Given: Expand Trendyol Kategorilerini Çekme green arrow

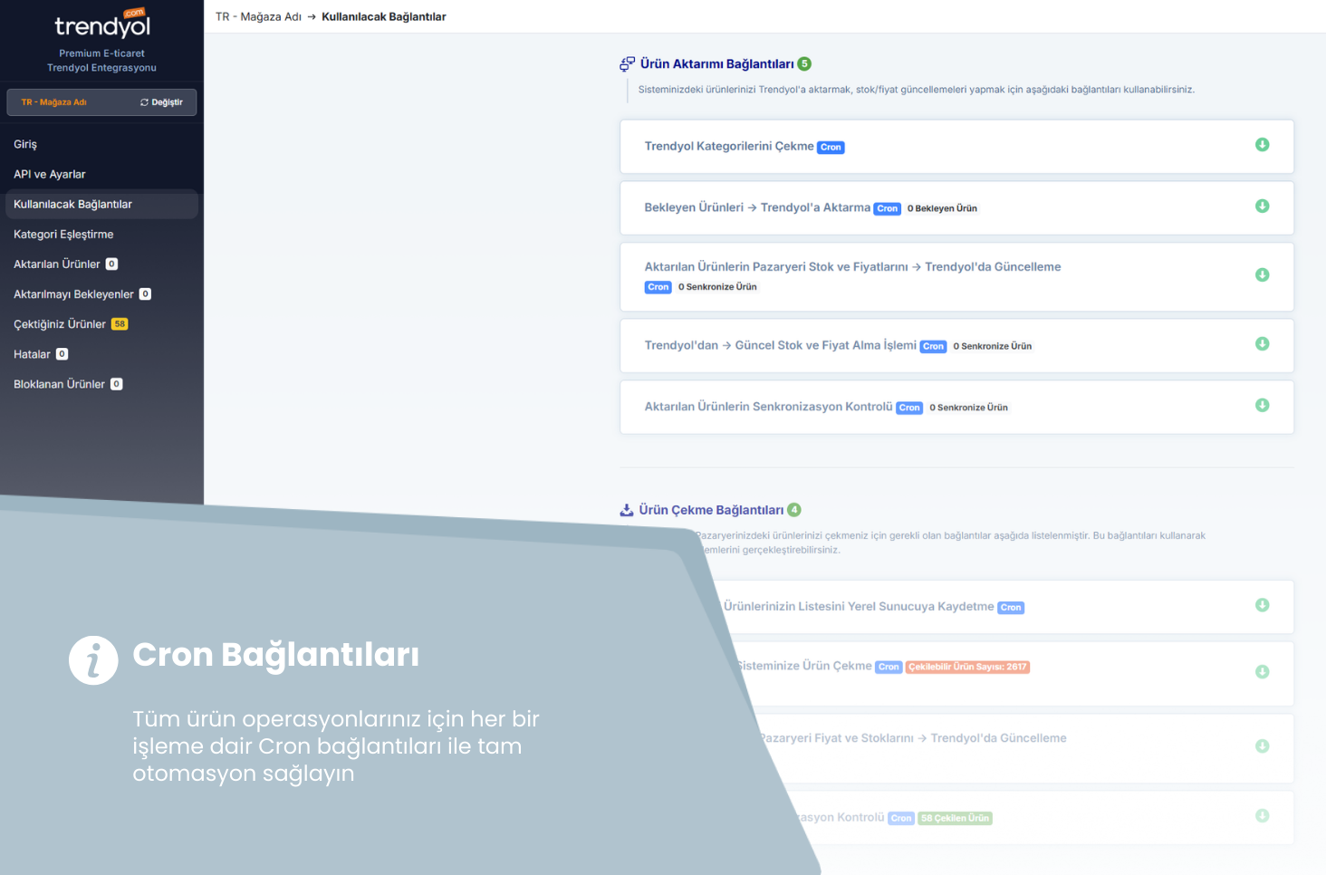Looking at the screenshot, I should pos(1262,145).
